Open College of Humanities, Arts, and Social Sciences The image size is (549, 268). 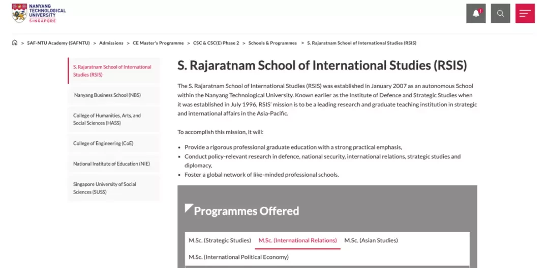point(113,119)
